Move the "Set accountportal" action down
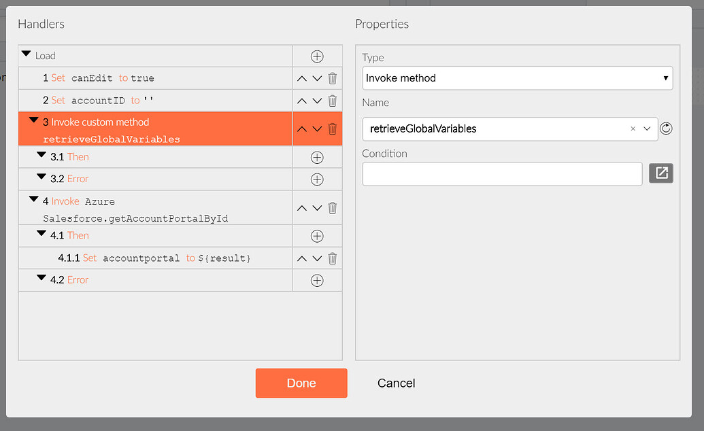 pyautogui.click(x=317, y=258)
